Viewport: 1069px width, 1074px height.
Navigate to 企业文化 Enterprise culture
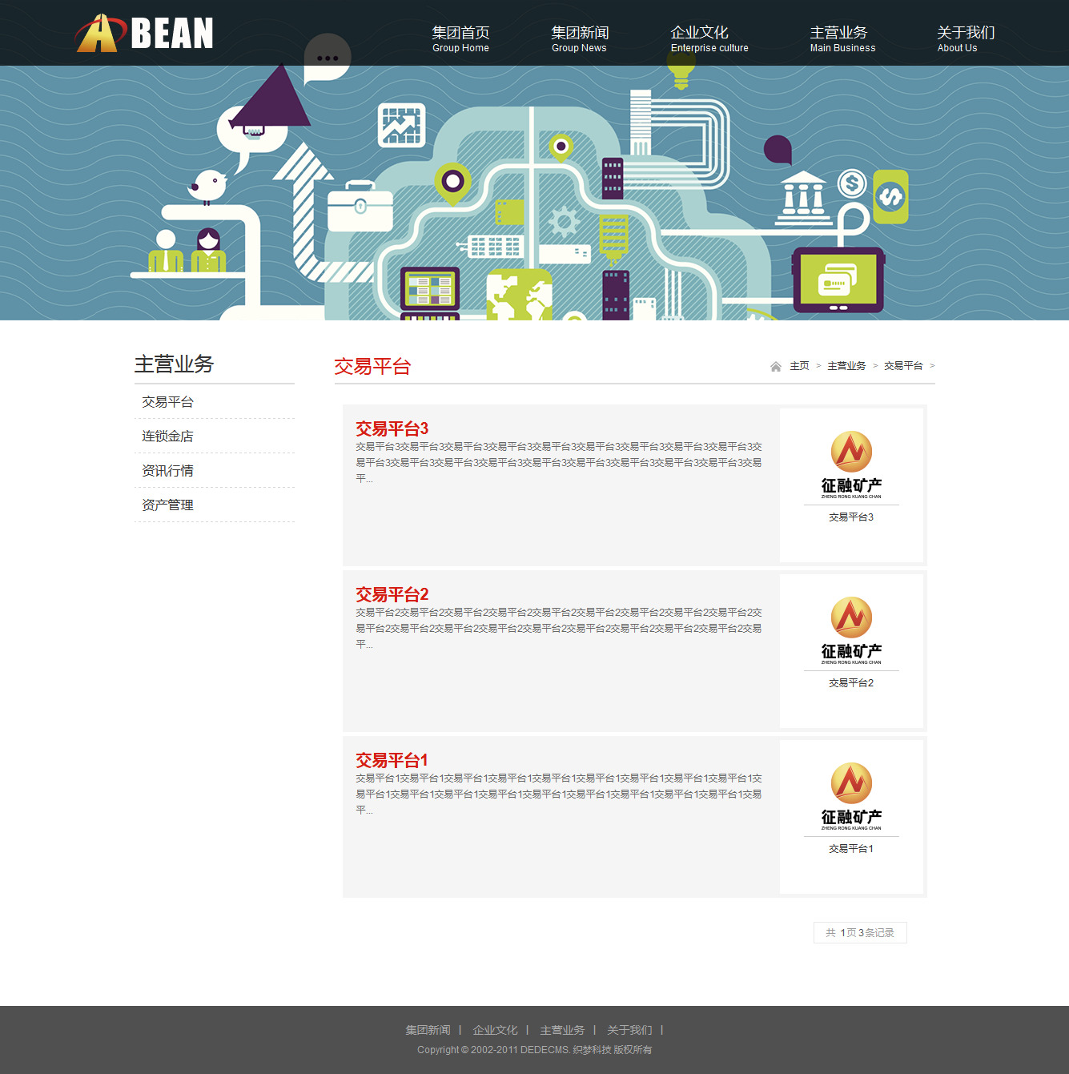tap(709, 38)
